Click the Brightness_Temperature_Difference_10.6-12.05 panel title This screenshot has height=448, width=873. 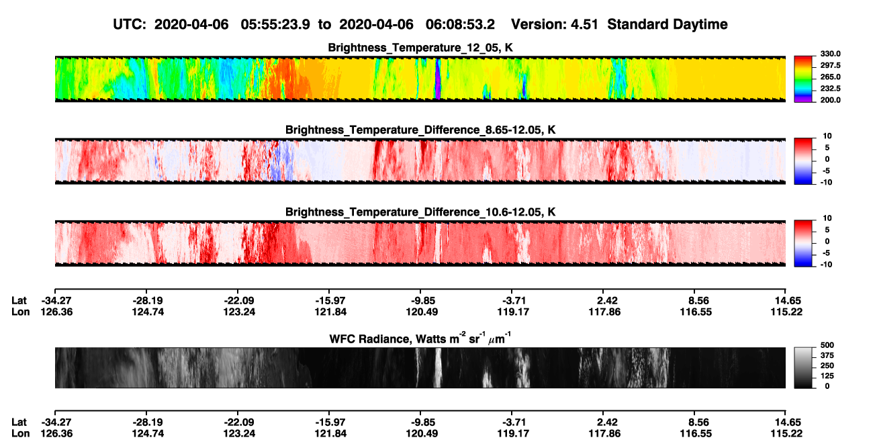coord(420,212)
